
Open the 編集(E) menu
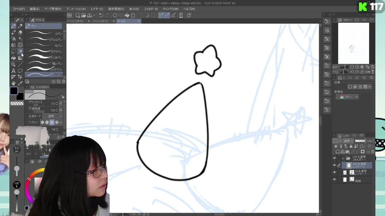tap(35, 9)
